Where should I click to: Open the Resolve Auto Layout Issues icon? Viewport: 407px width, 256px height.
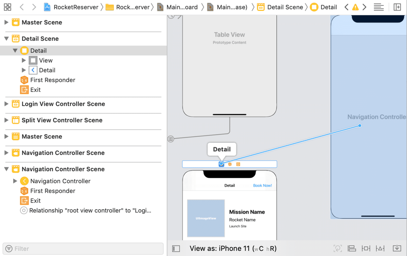(380, 249)
